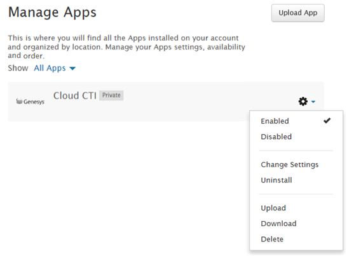Click the gear settings icon for Cloud CTI
The height and width of the screenshot is (256, 347).
(303, 102)
